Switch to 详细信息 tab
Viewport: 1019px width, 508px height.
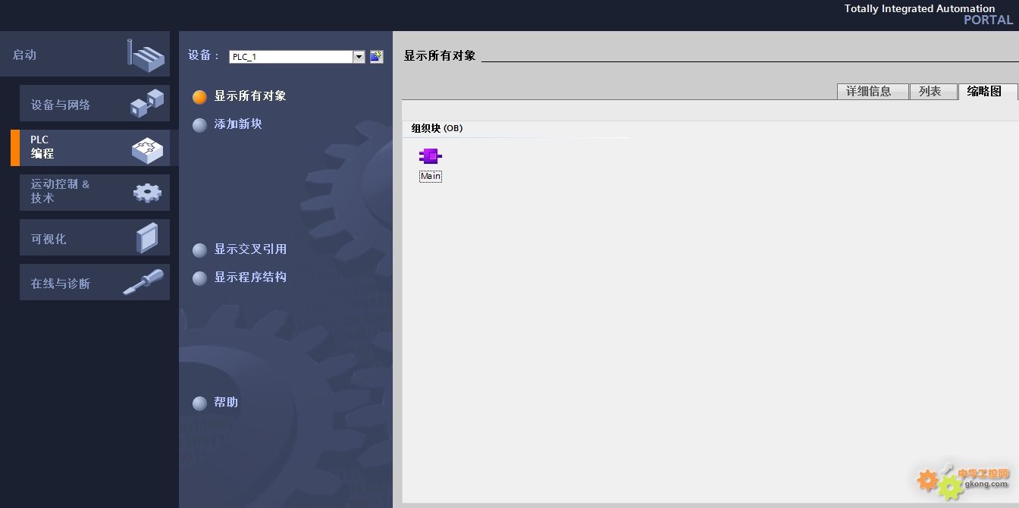pyautogui.click(x=873, y=91)
